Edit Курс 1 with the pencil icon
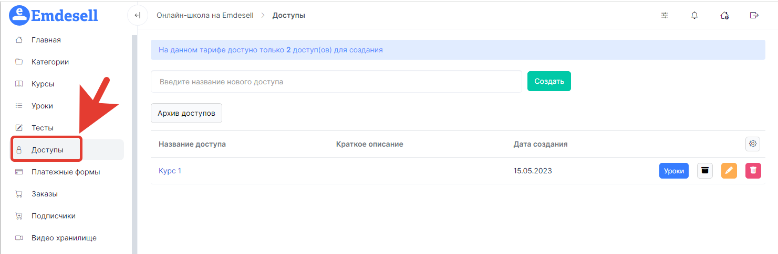 coord(729,171)
